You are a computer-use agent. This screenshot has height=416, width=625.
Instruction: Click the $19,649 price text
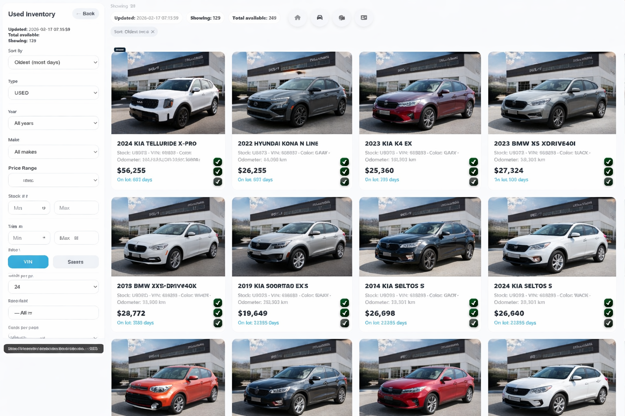252,313
